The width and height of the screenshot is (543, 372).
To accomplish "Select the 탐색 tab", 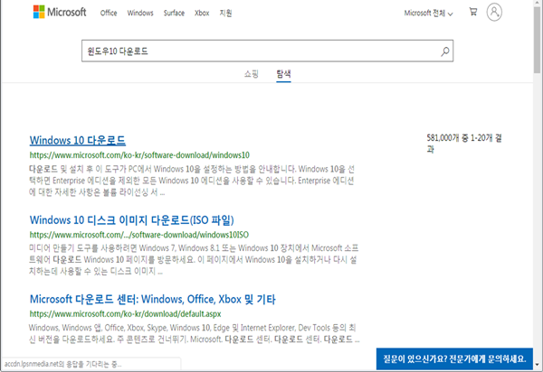I will click(283, 73).
